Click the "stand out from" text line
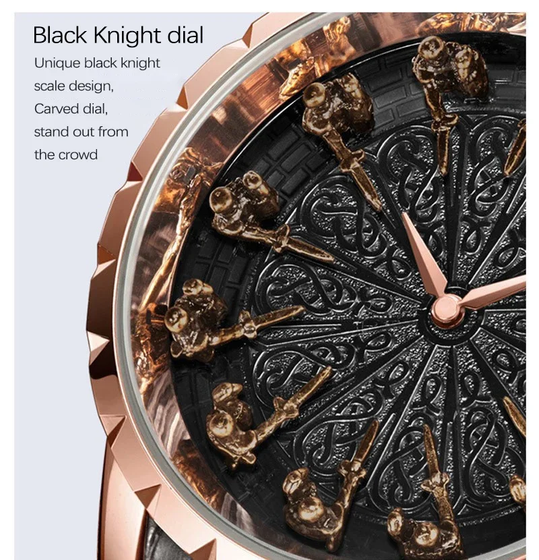This screenshot has height=560, width=539. (81, 132)
